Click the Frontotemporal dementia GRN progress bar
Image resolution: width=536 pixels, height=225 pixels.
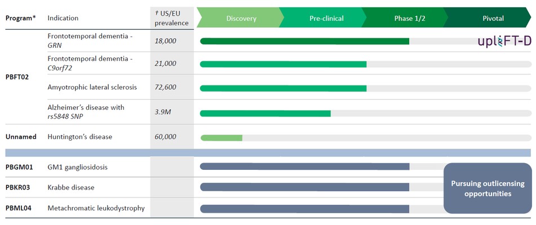pos(304,41)
